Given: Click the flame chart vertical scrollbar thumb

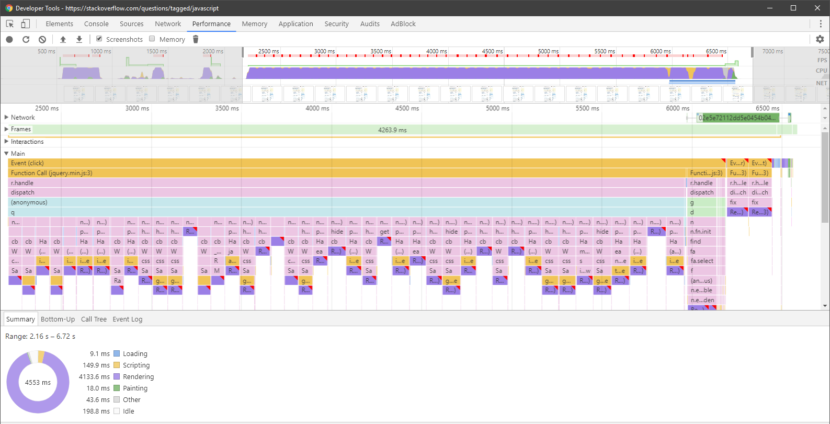Looking at the screenshot, I should tap(825, 178).
